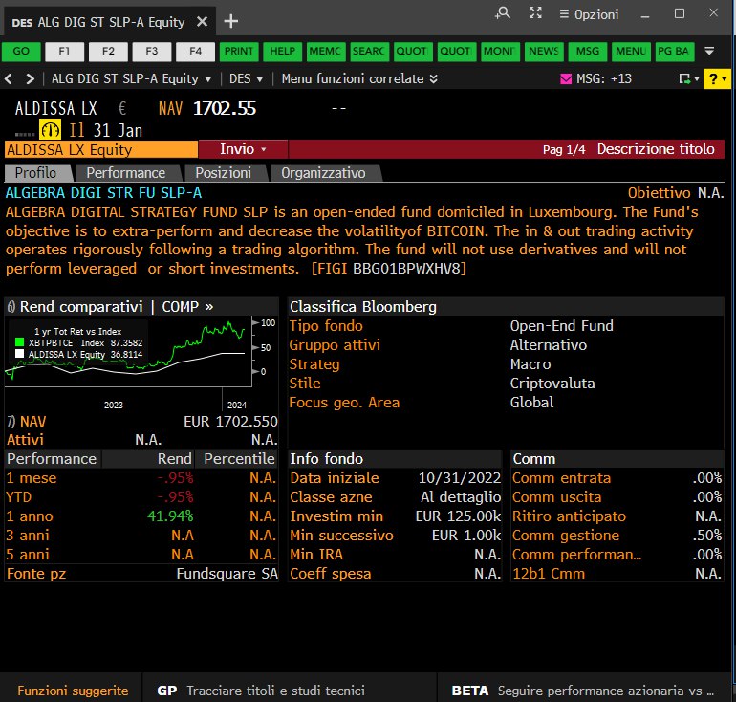This screenshot has height=702, width=736.
Task: Add a new tab with the plus icon
Action: tap(231, 21)
